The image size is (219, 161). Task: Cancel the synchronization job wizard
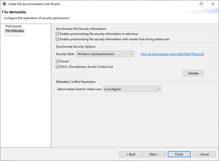[204, 154]
